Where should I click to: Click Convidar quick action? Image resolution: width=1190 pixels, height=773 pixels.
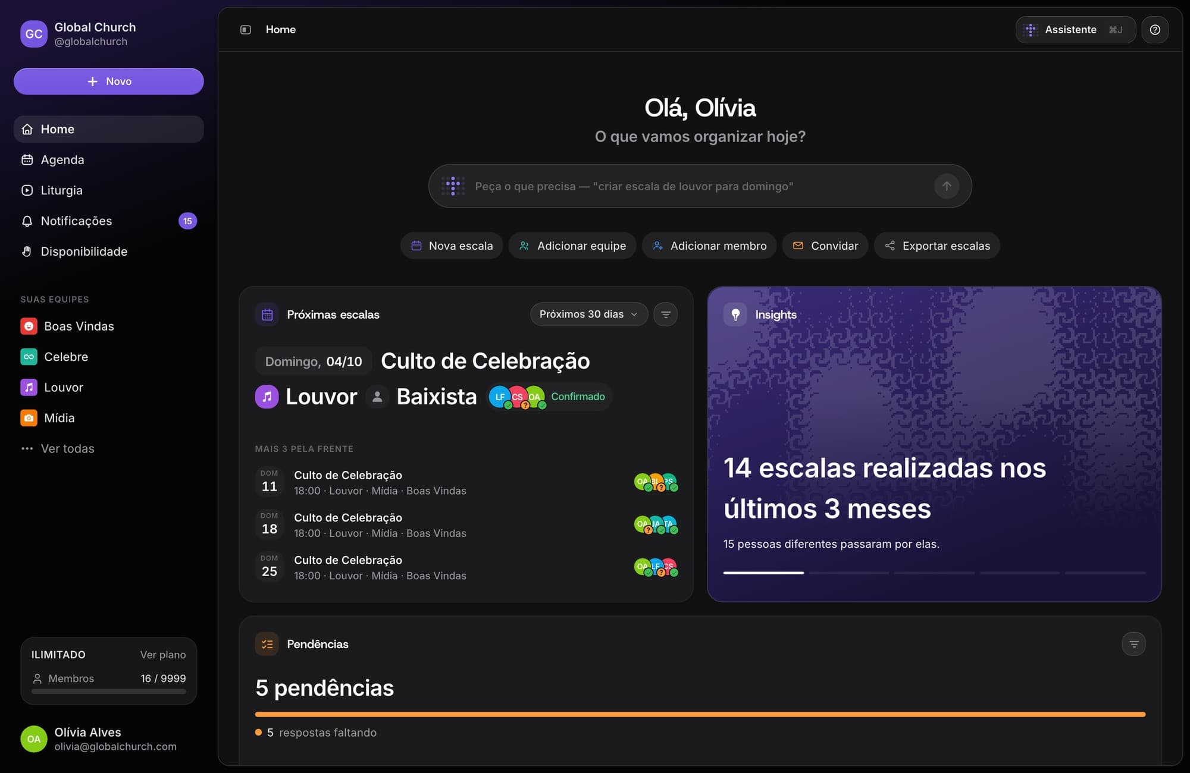pyautogui.click(x=825, y=246)
